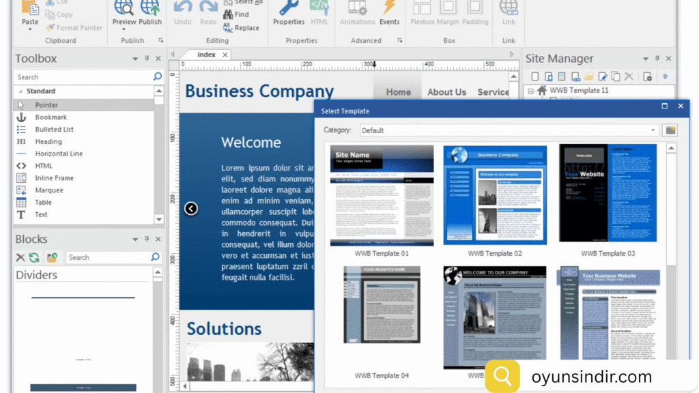699x393 pixels.
Task: Switch to the index document tab
Action: point(206,55)
